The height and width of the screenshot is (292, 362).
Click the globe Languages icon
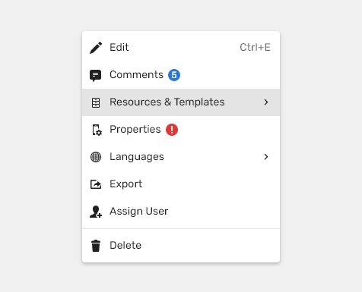point(96,157)
